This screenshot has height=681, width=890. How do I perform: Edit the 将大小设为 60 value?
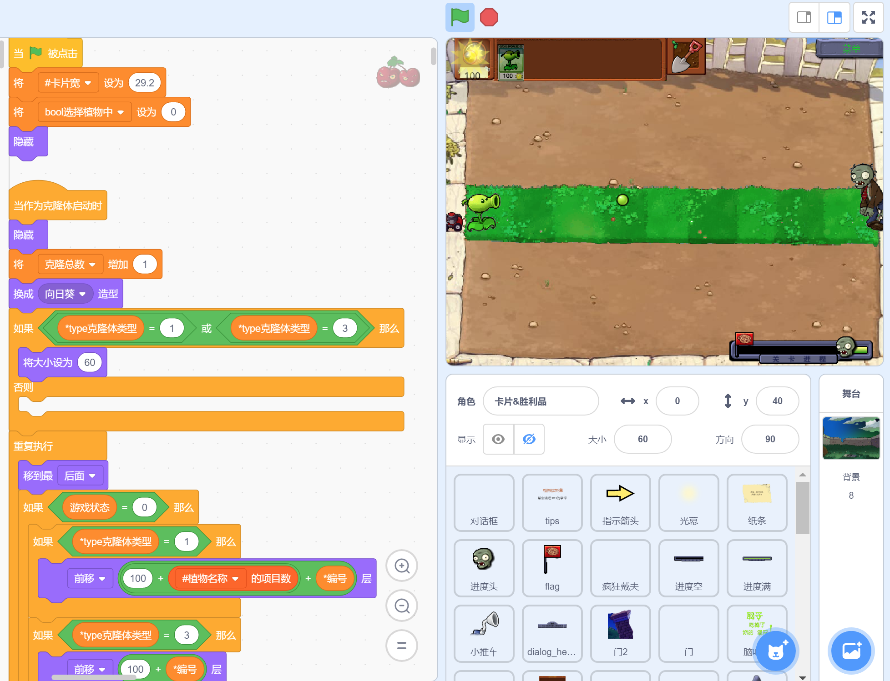(90, 362)
